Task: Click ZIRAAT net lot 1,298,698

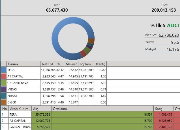Action: tap(49, 96)
